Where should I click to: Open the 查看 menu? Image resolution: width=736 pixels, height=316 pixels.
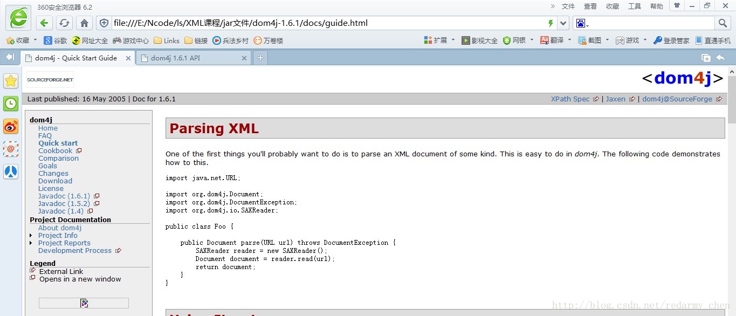[590, 6]
